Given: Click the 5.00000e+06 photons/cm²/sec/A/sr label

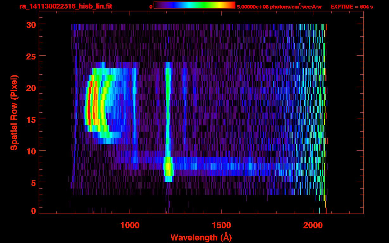Looking at the screenshot, I should (279, 6).
